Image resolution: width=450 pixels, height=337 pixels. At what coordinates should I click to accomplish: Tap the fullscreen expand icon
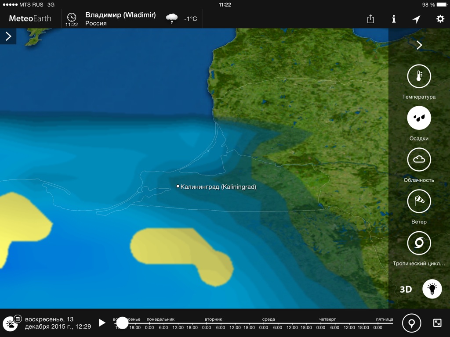point(437,323)
